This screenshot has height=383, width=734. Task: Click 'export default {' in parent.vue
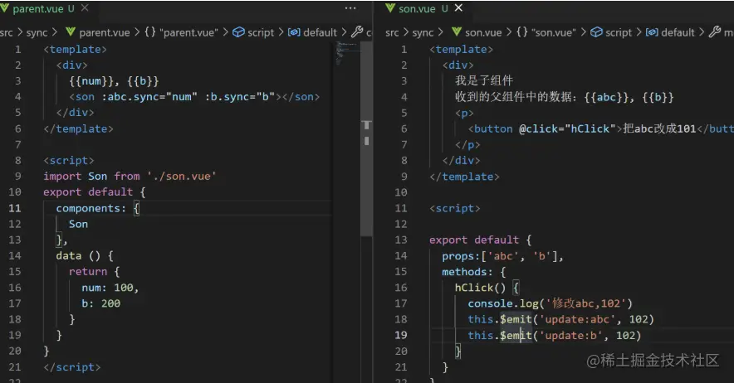click(x=95, y=192)
